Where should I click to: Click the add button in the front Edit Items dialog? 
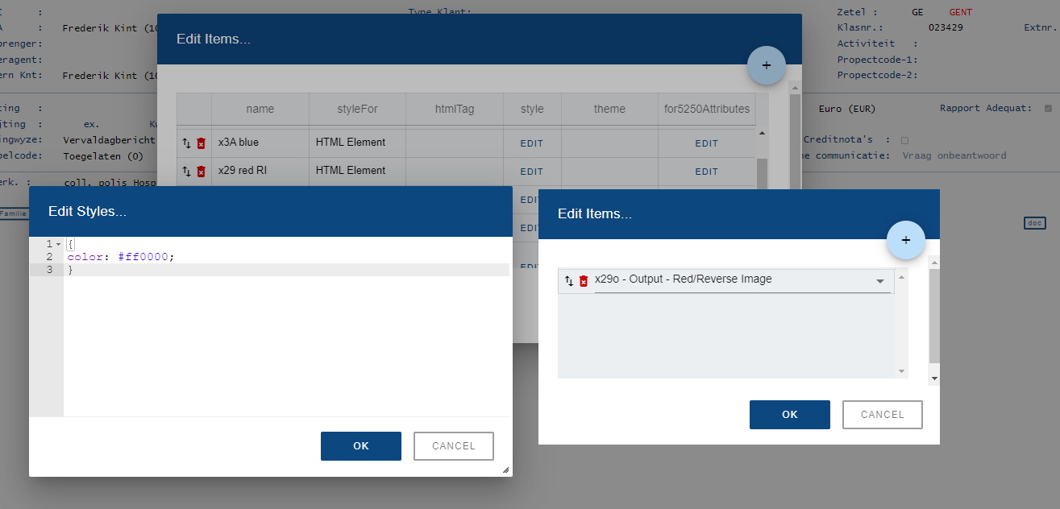(905, 240)
